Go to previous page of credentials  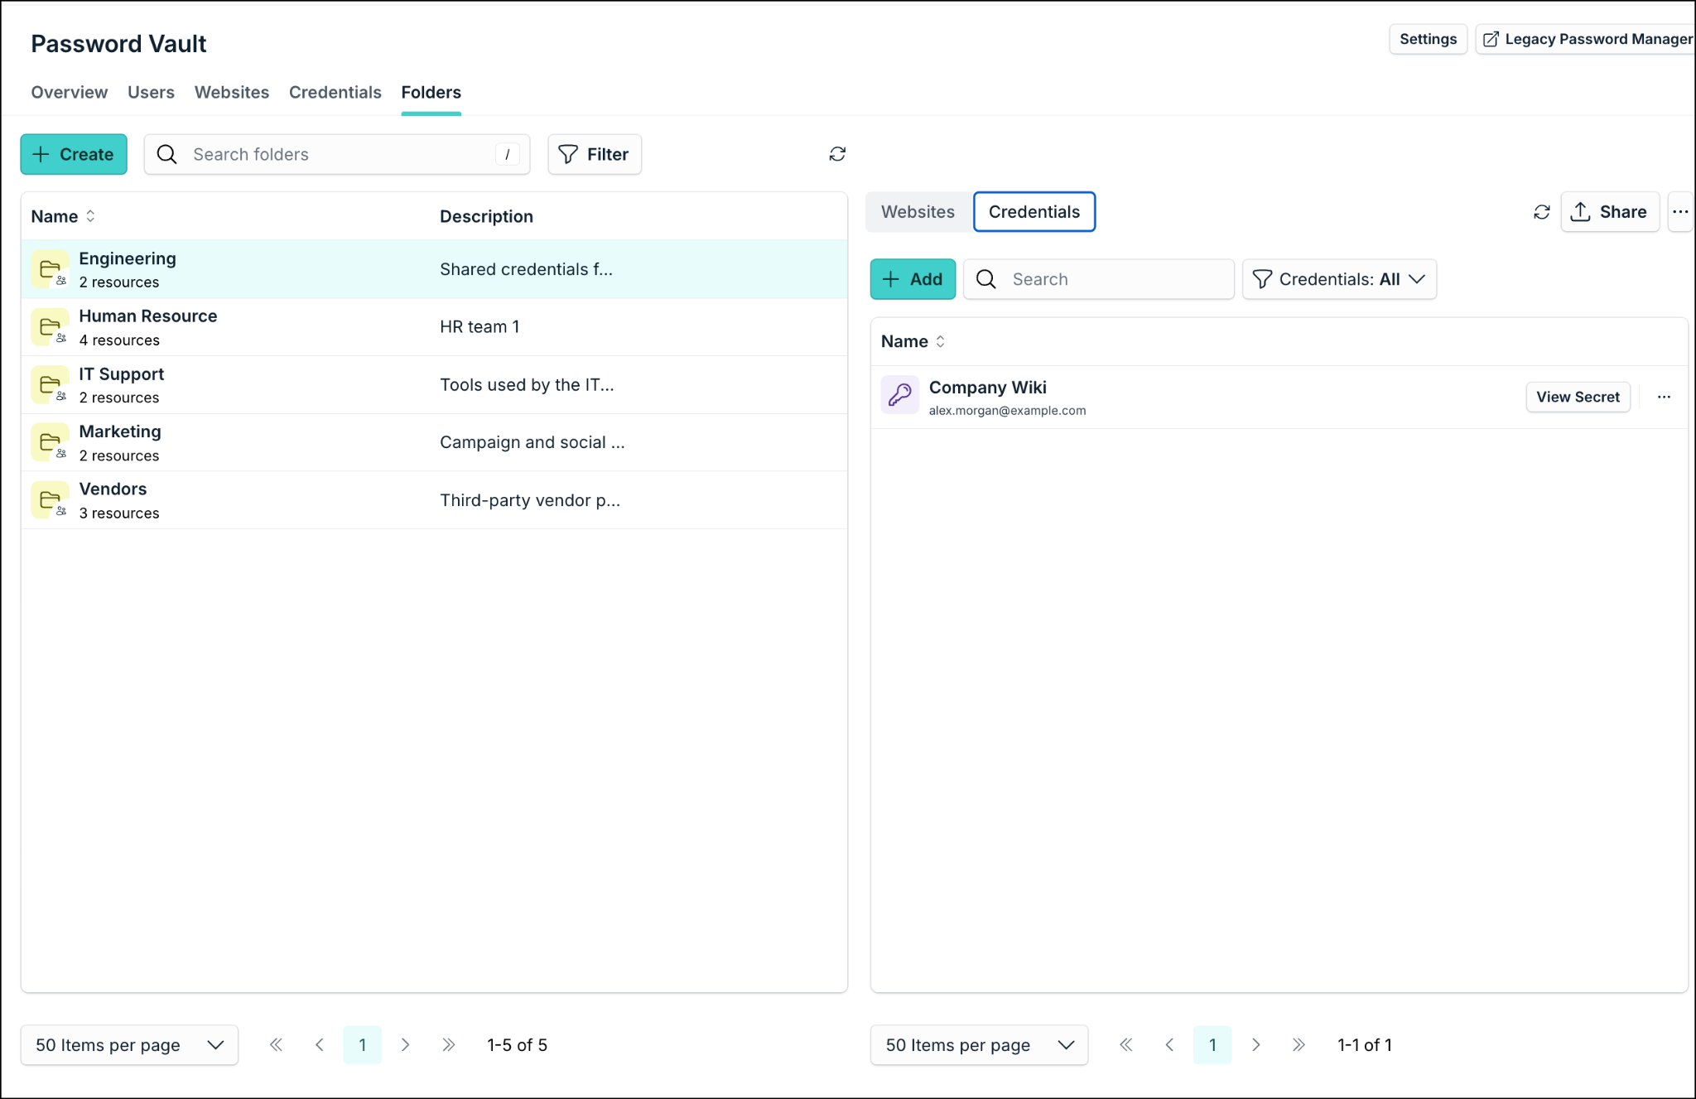(x=1169, y=1045)
